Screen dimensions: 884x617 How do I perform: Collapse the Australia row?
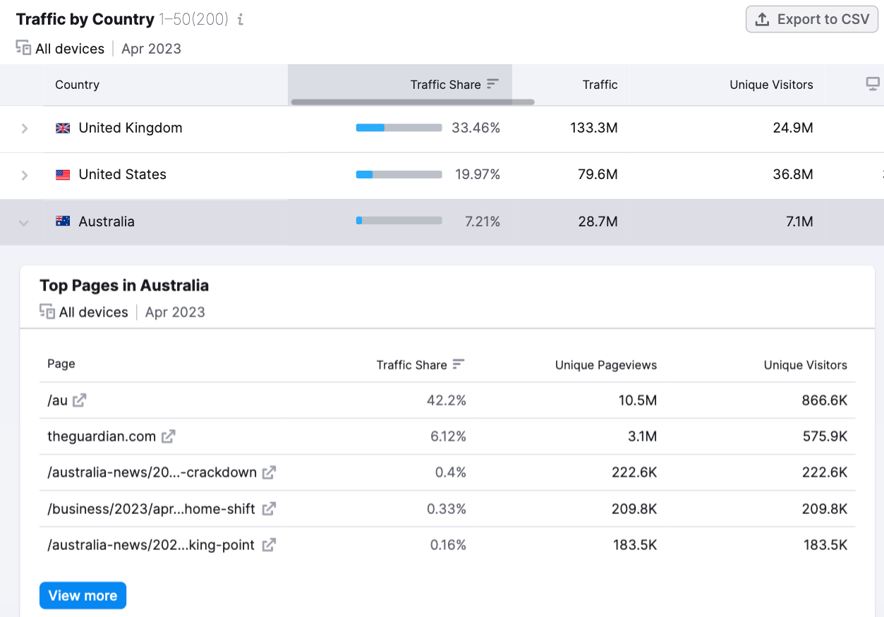24,223
